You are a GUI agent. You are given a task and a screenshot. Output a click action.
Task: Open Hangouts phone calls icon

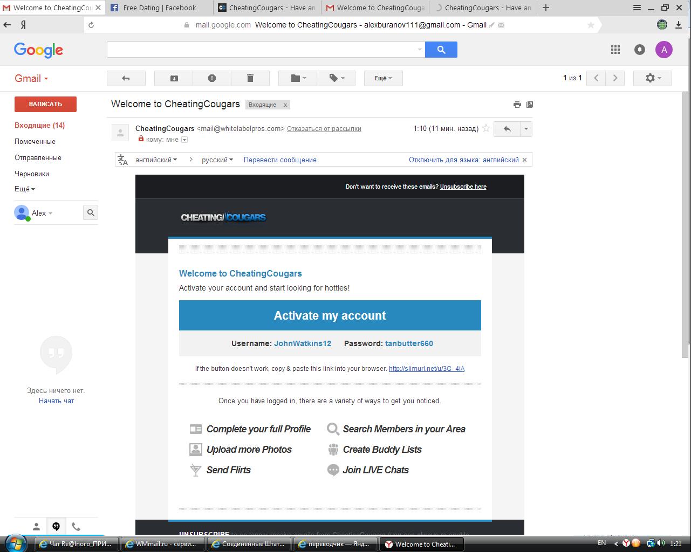pos(76,527)
